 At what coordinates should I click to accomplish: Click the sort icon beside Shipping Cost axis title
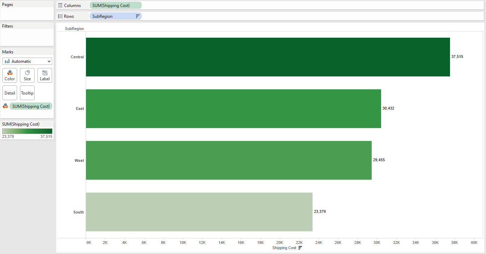300,248
